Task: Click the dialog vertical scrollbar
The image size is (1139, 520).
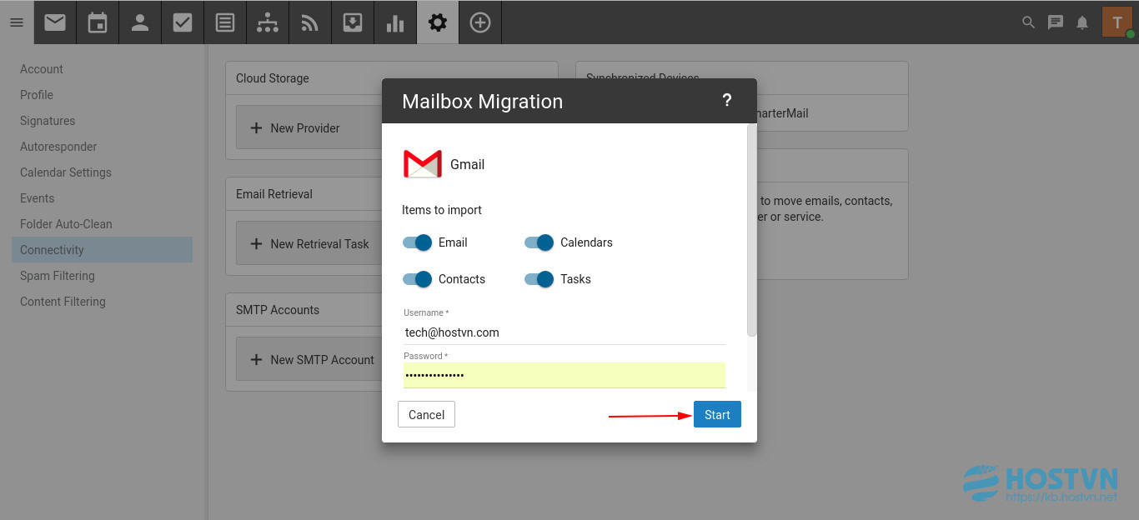Action: pos(752,231)
